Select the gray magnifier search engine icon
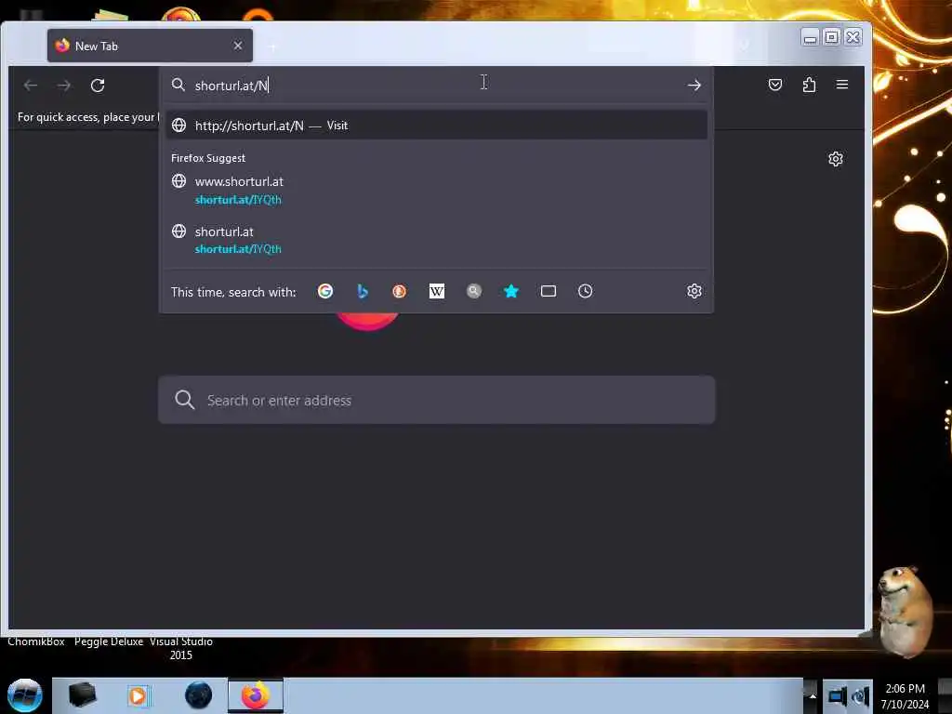This screenshot has height=714, width=952. [x=473, y=291]
